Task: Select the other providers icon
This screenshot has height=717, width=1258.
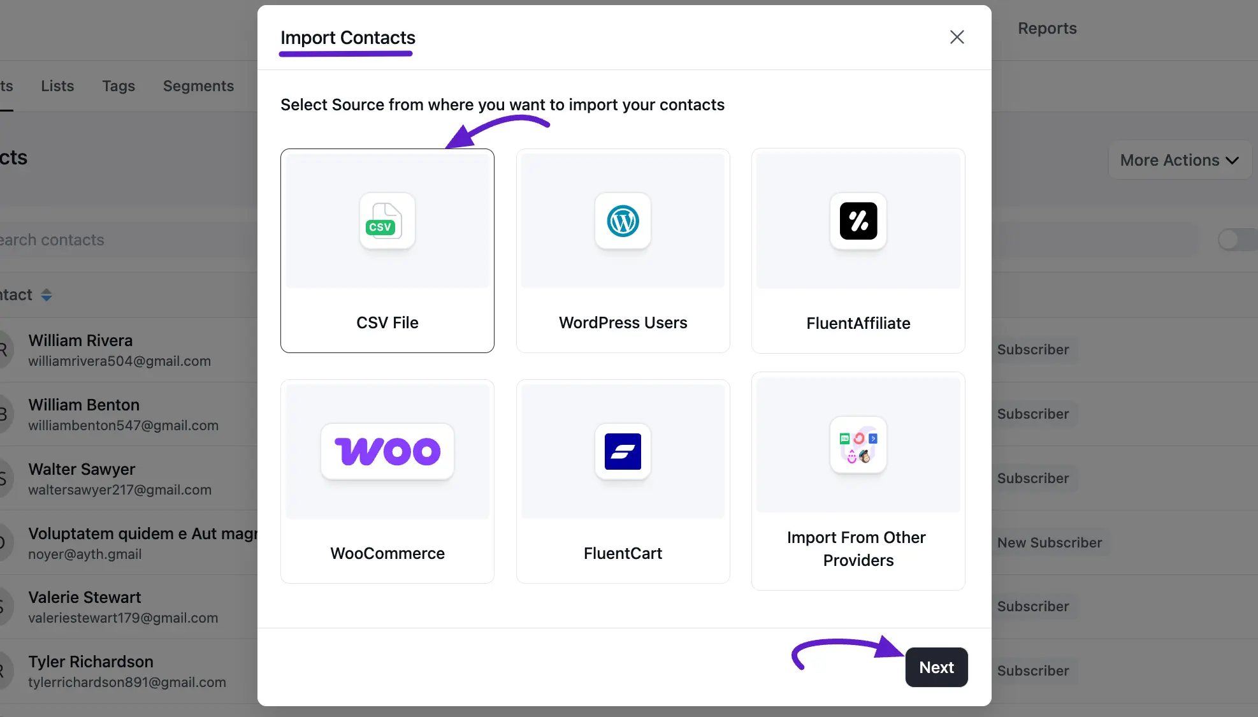Action: (858, 445)
